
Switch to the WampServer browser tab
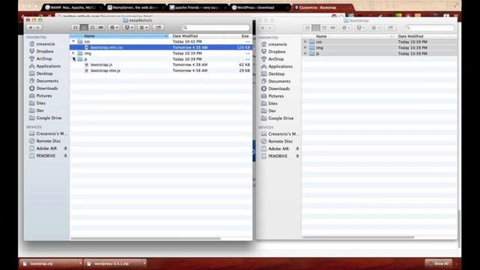click(135, 7)
